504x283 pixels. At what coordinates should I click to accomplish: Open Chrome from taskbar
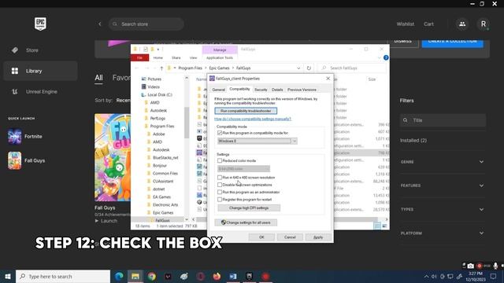coord(152,276)
